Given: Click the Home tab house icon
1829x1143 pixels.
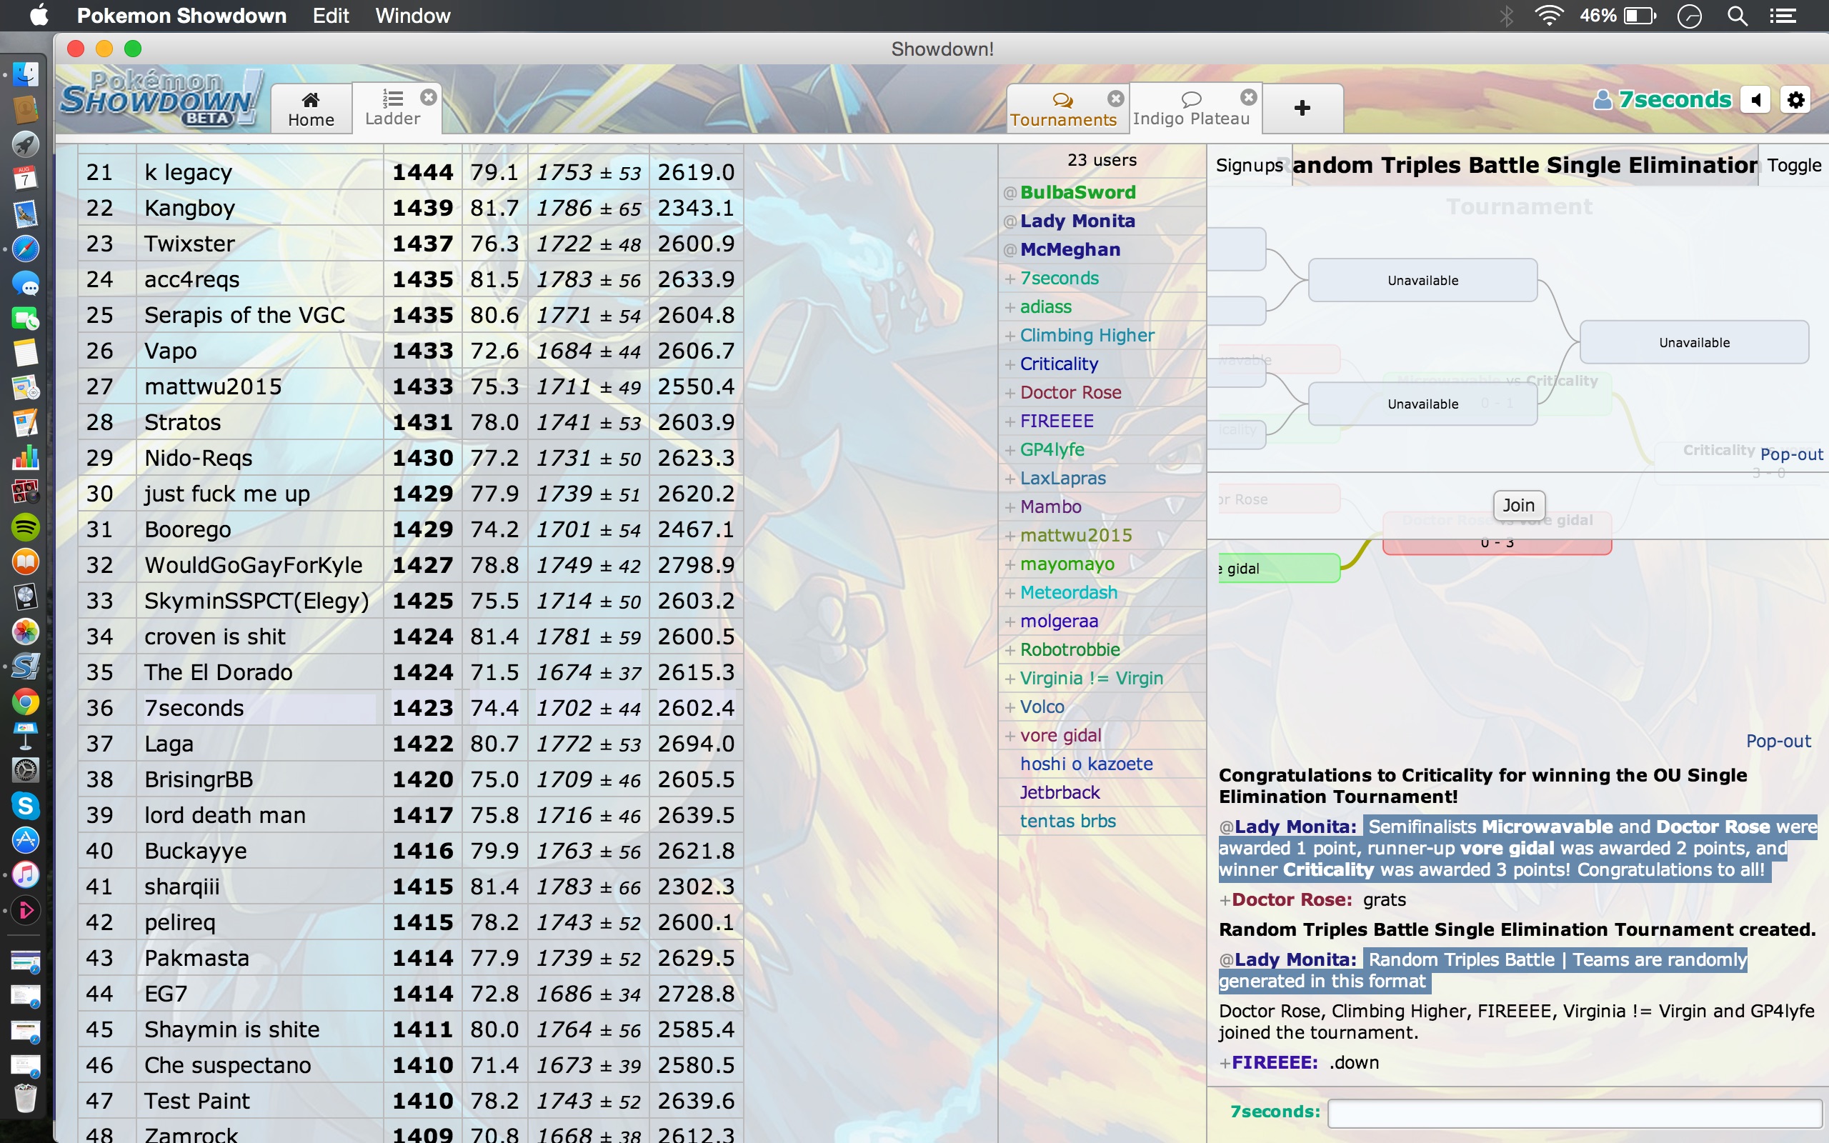Looking at the screenshot, I should (x=311, y=100).
